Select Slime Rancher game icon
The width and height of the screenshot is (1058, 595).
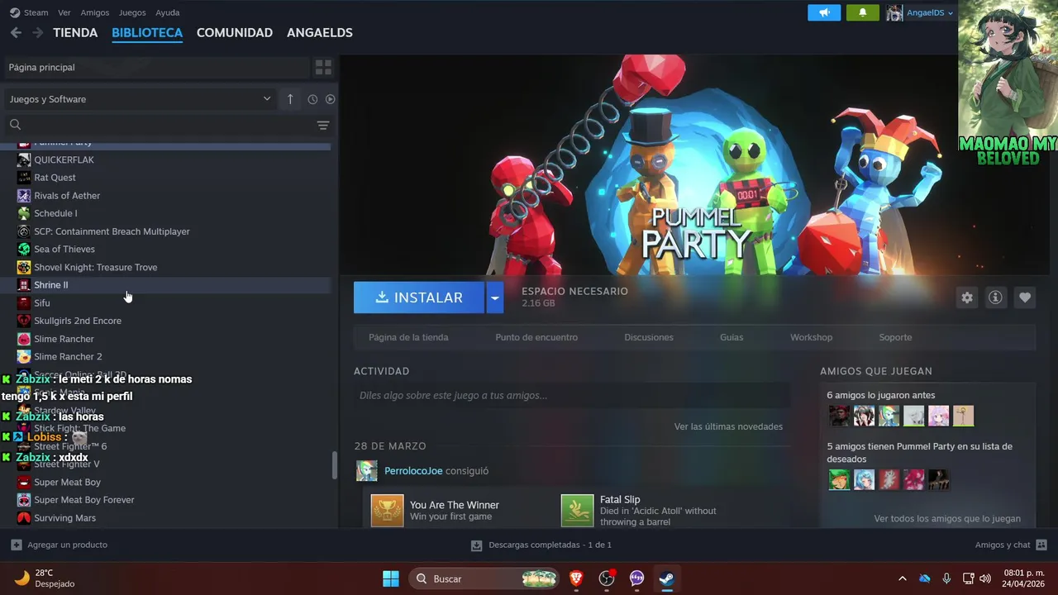24,339
